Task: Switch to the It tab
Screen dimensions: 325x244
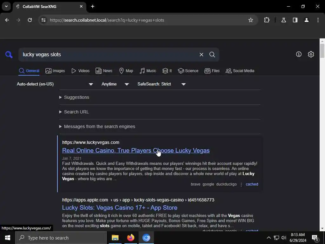Action: [x=167, y=71]
